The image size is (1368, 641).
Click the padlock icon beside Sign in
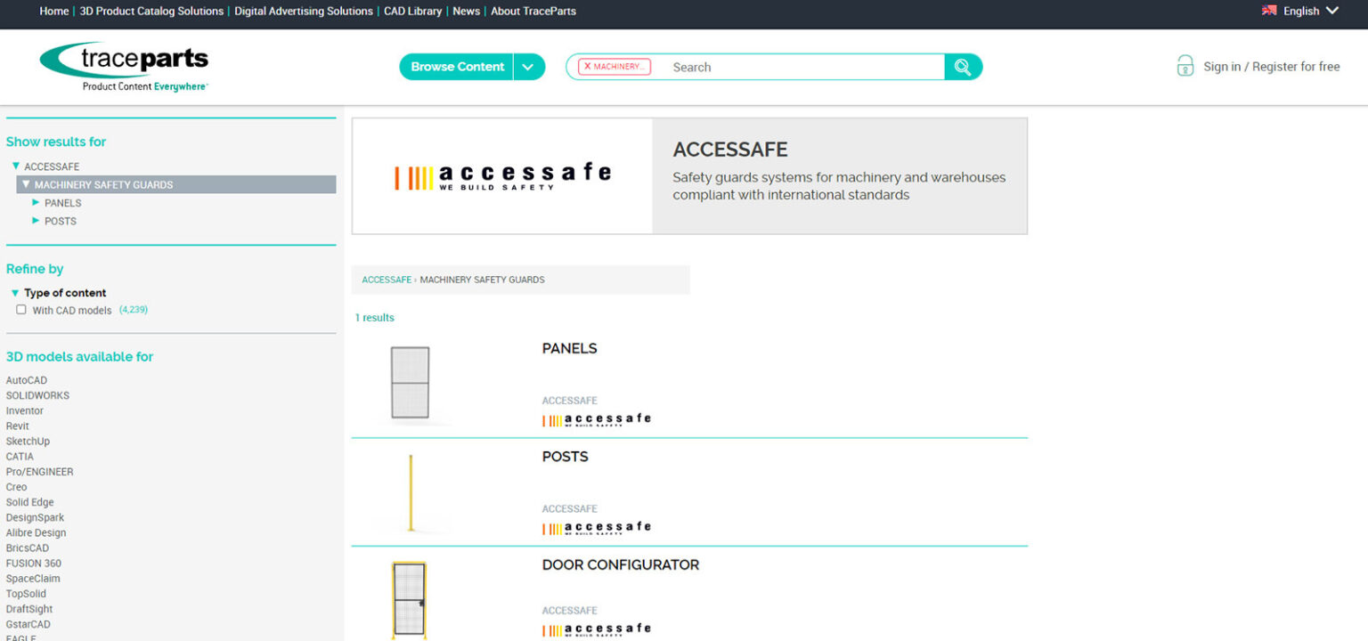[x=1185, y=66]
